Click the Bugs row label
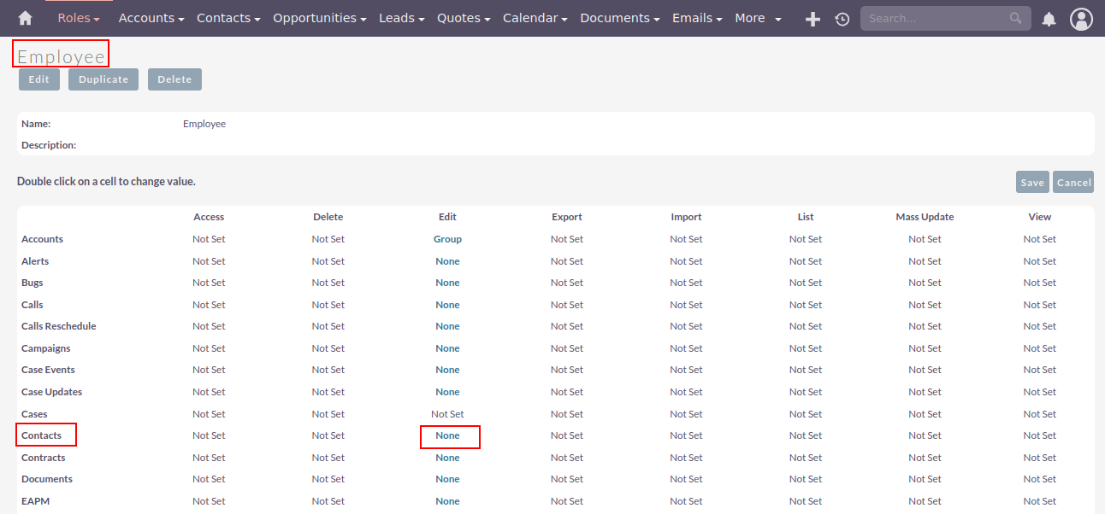Image resolution: width=1105 pixels, height=514 pixels. 32,283
